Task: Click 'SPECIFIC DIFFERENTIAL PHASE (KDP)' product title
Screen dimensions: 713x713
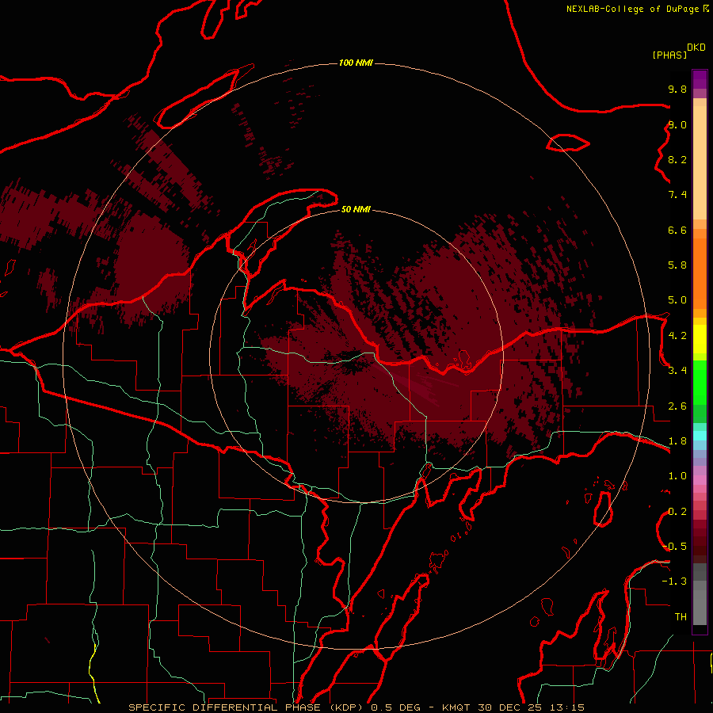Action: [247, 707]
